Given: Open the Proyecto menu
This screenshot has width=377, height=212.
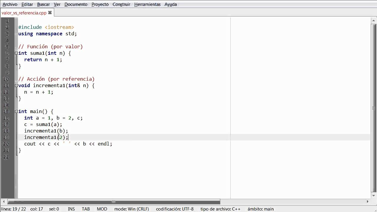Looking at the screenshot, I should coord(100,4).
